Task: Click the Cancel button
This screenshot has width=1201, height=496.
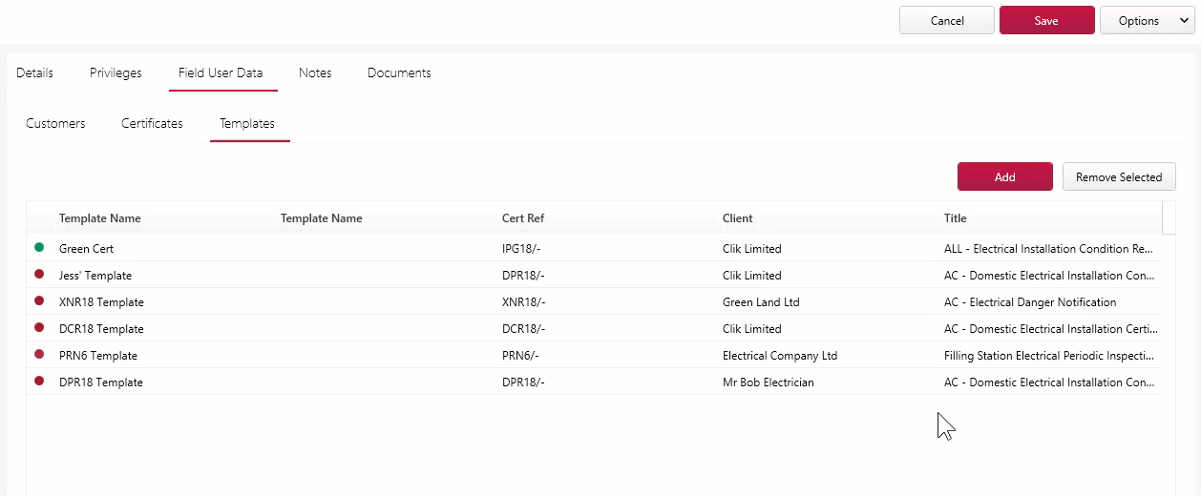Action: click(x=947, y=20)
